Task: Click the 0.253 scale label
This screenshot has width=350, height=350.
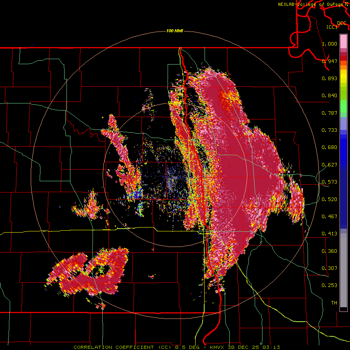Action: 329,285
